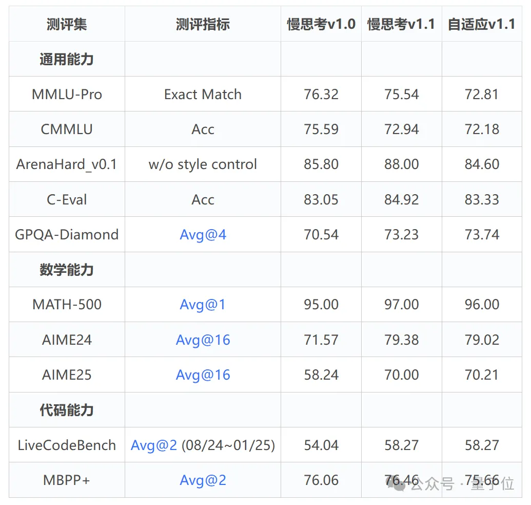Select the 88.00 score in ArenaHard row
The width and height of the screenshot is (531, 505).
click(402, 164)
